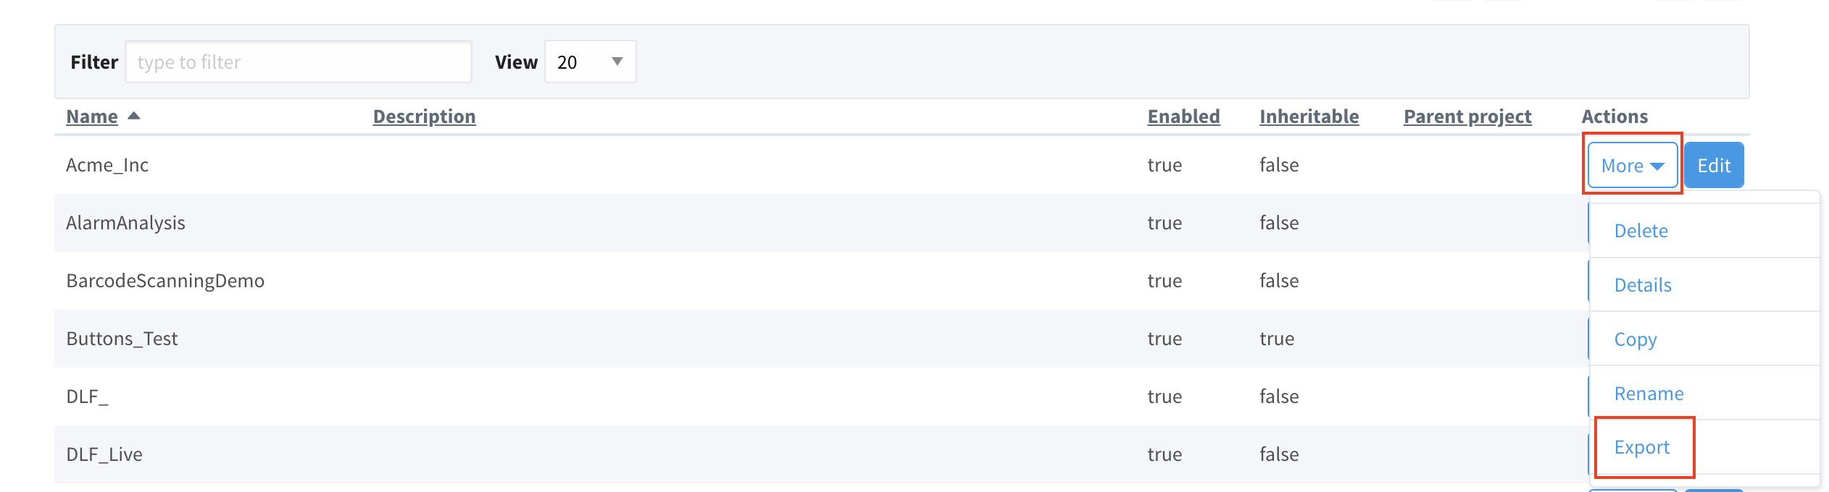Sort projects by Enabled column
This screenshot has height=492, width=1829.
(x=1183, y=116)
